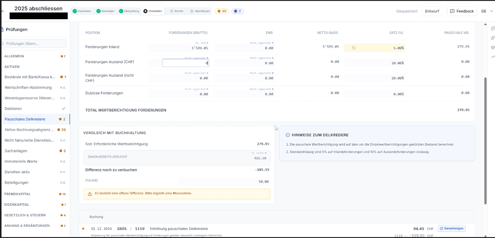This screenshot has width=495, height=238.
Task: Click the main content vertical scrollbar
Action: point(485,141)
